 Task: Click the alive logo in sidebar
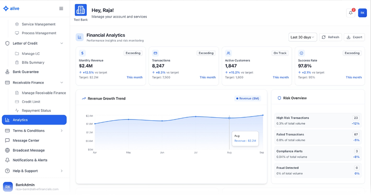pos(11,9)
